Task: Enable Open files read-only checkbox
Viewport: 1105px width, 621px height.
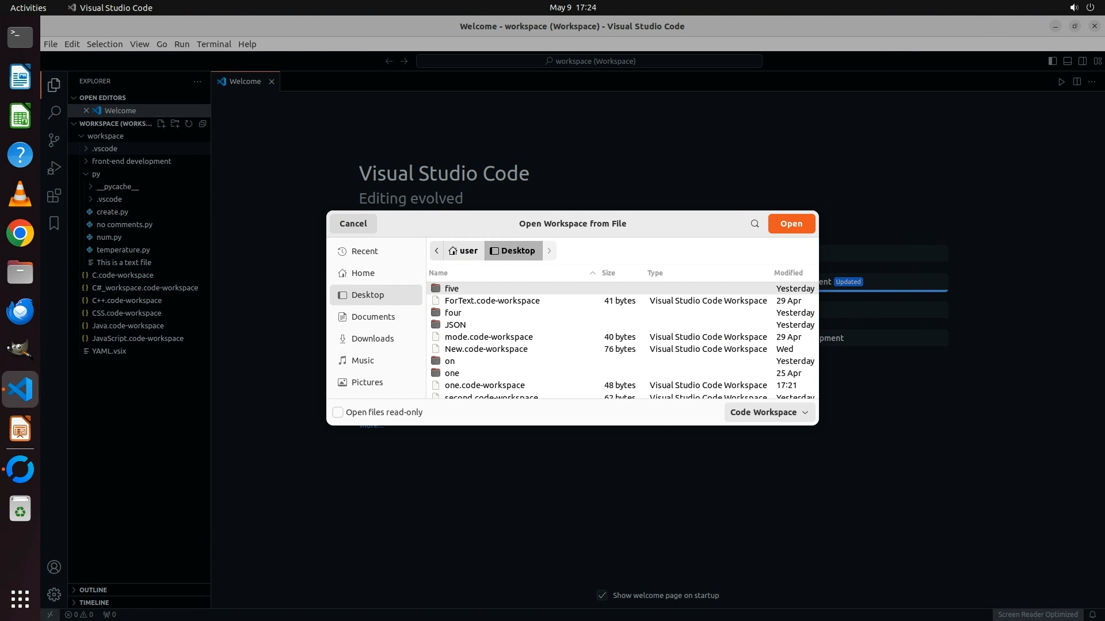Action: tap(338, 412)
